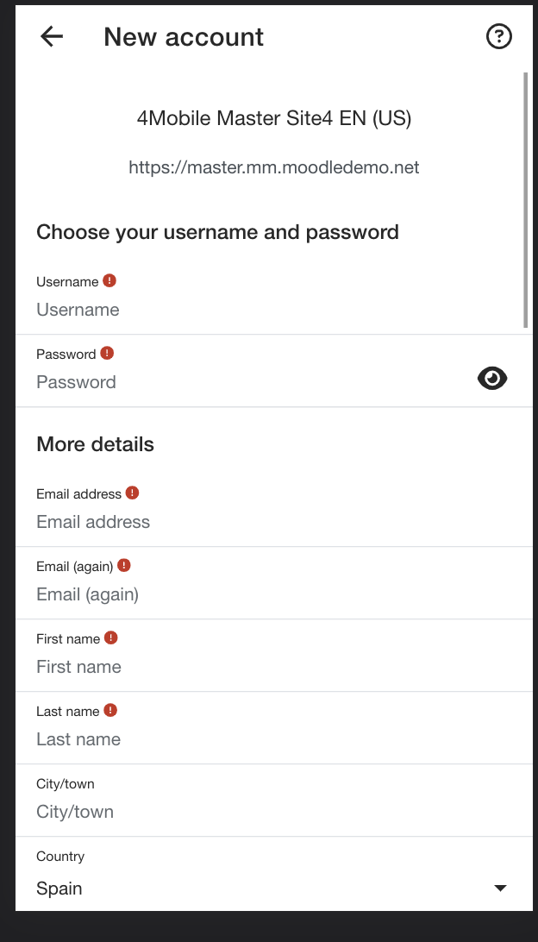
Task: Click the Email address required warning icon
Action: [132, 493]
